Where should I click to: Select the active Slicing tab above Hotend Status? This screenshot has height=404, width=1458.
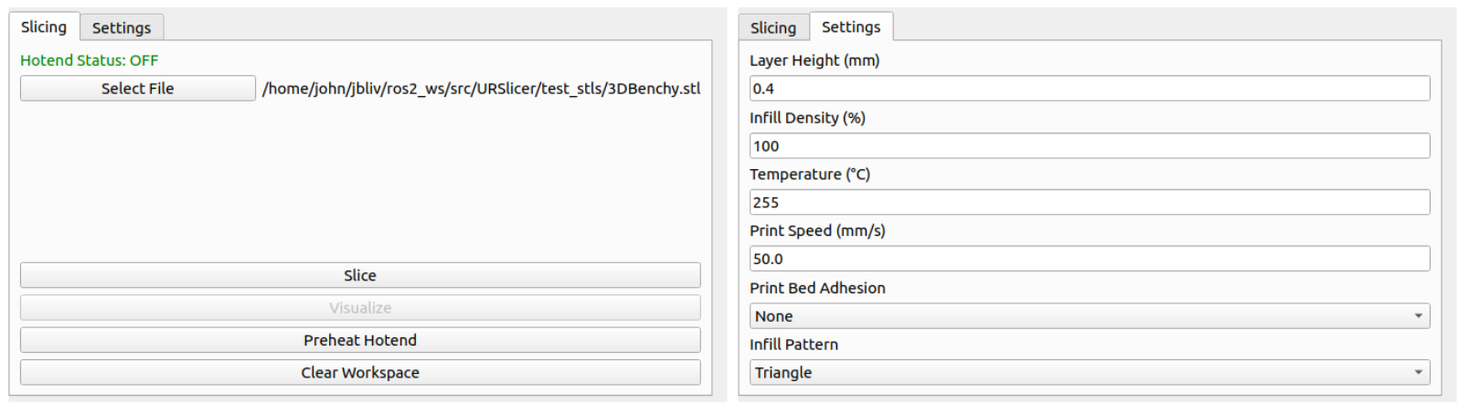44,27
